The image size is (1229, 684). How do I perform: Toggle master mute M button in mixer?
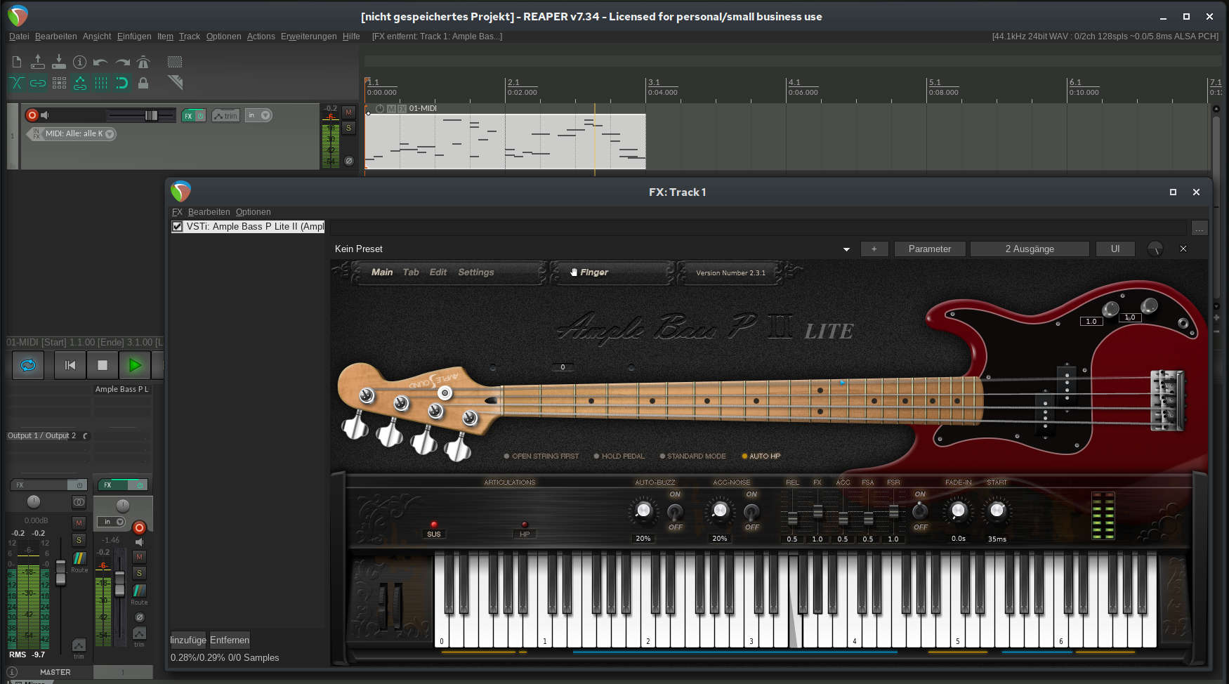coord(79,523)
